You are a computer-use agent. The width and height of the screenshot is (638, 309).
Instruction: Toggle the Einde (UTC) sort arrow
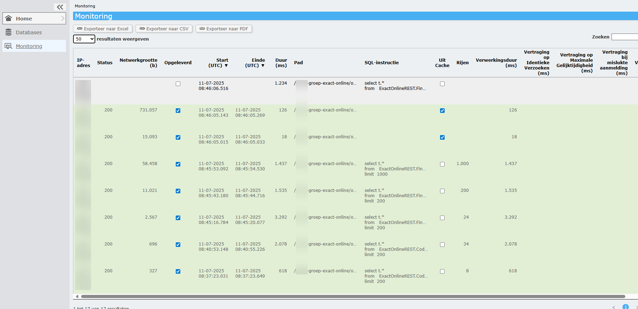pos(263,66)
